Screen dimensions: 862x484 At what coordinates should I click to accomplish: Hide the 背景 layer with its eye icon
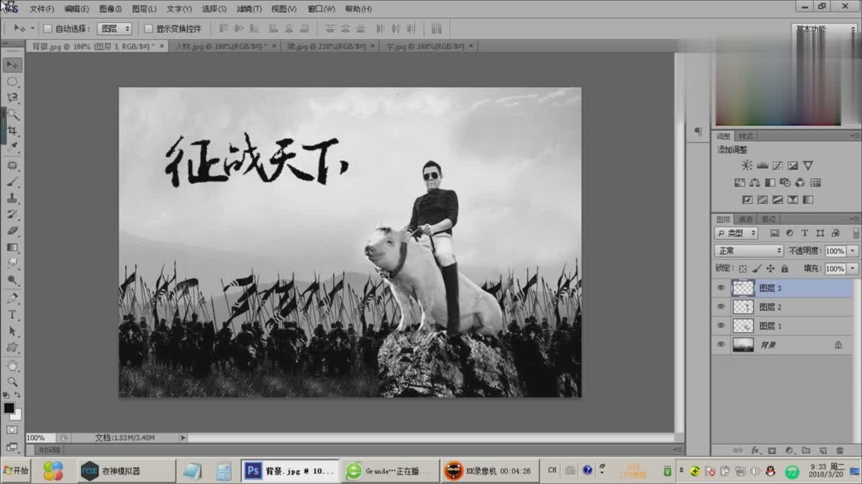(x=721, y=344)
